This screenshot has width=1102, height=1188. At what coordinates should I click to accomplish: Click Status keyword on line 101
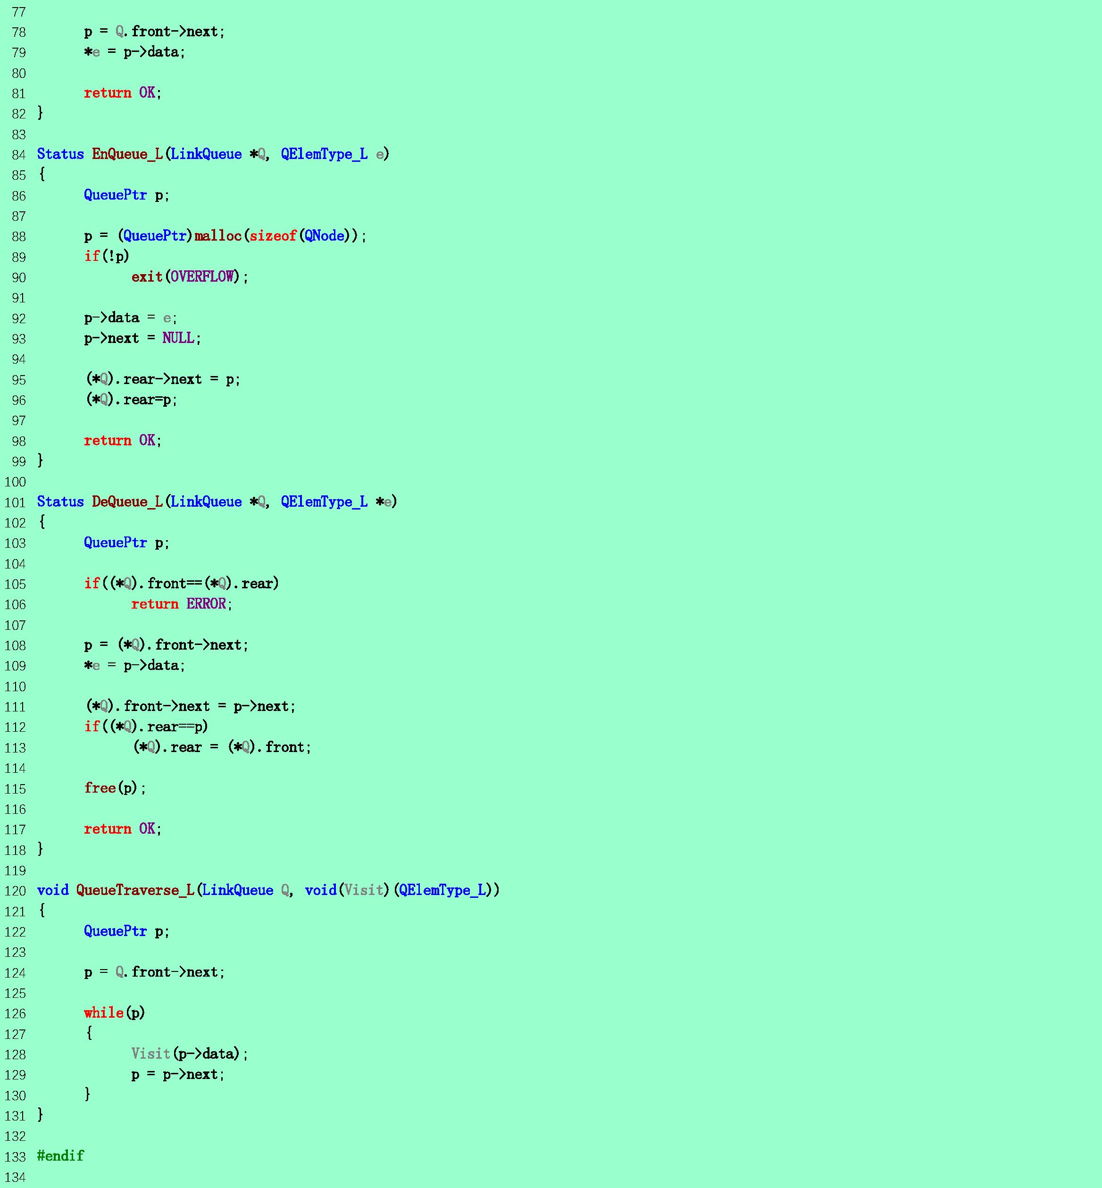(60, 502)
